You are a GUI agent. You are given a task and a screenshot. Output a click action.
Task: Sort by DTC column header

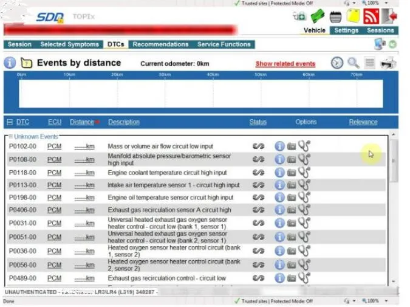coord(22,122)
